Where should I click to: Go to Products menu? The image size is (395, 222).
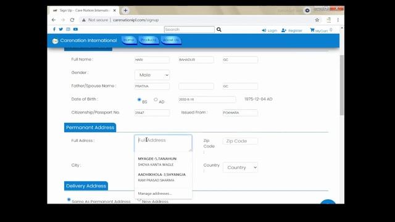[149, 40]
